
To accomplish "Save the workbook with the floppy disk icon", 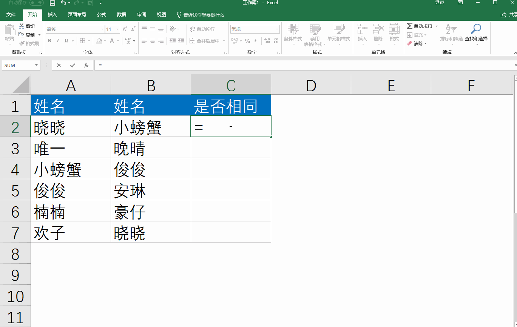I will point(52,3).
